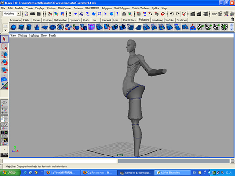Create a polygon cylinder from shelf

click(29, 27)
